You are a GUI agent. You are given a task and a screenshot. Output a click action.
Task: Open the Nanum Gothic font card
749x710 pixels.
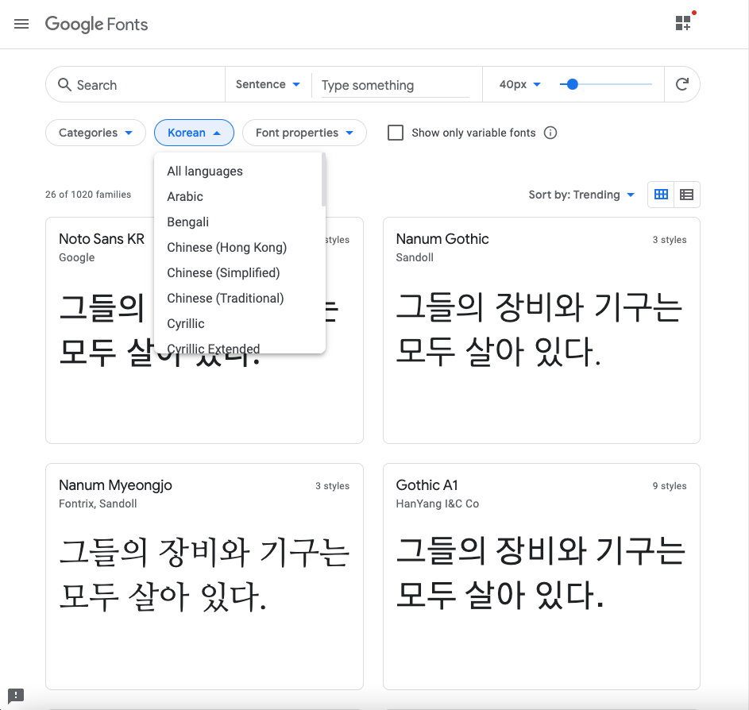point(542,330)
